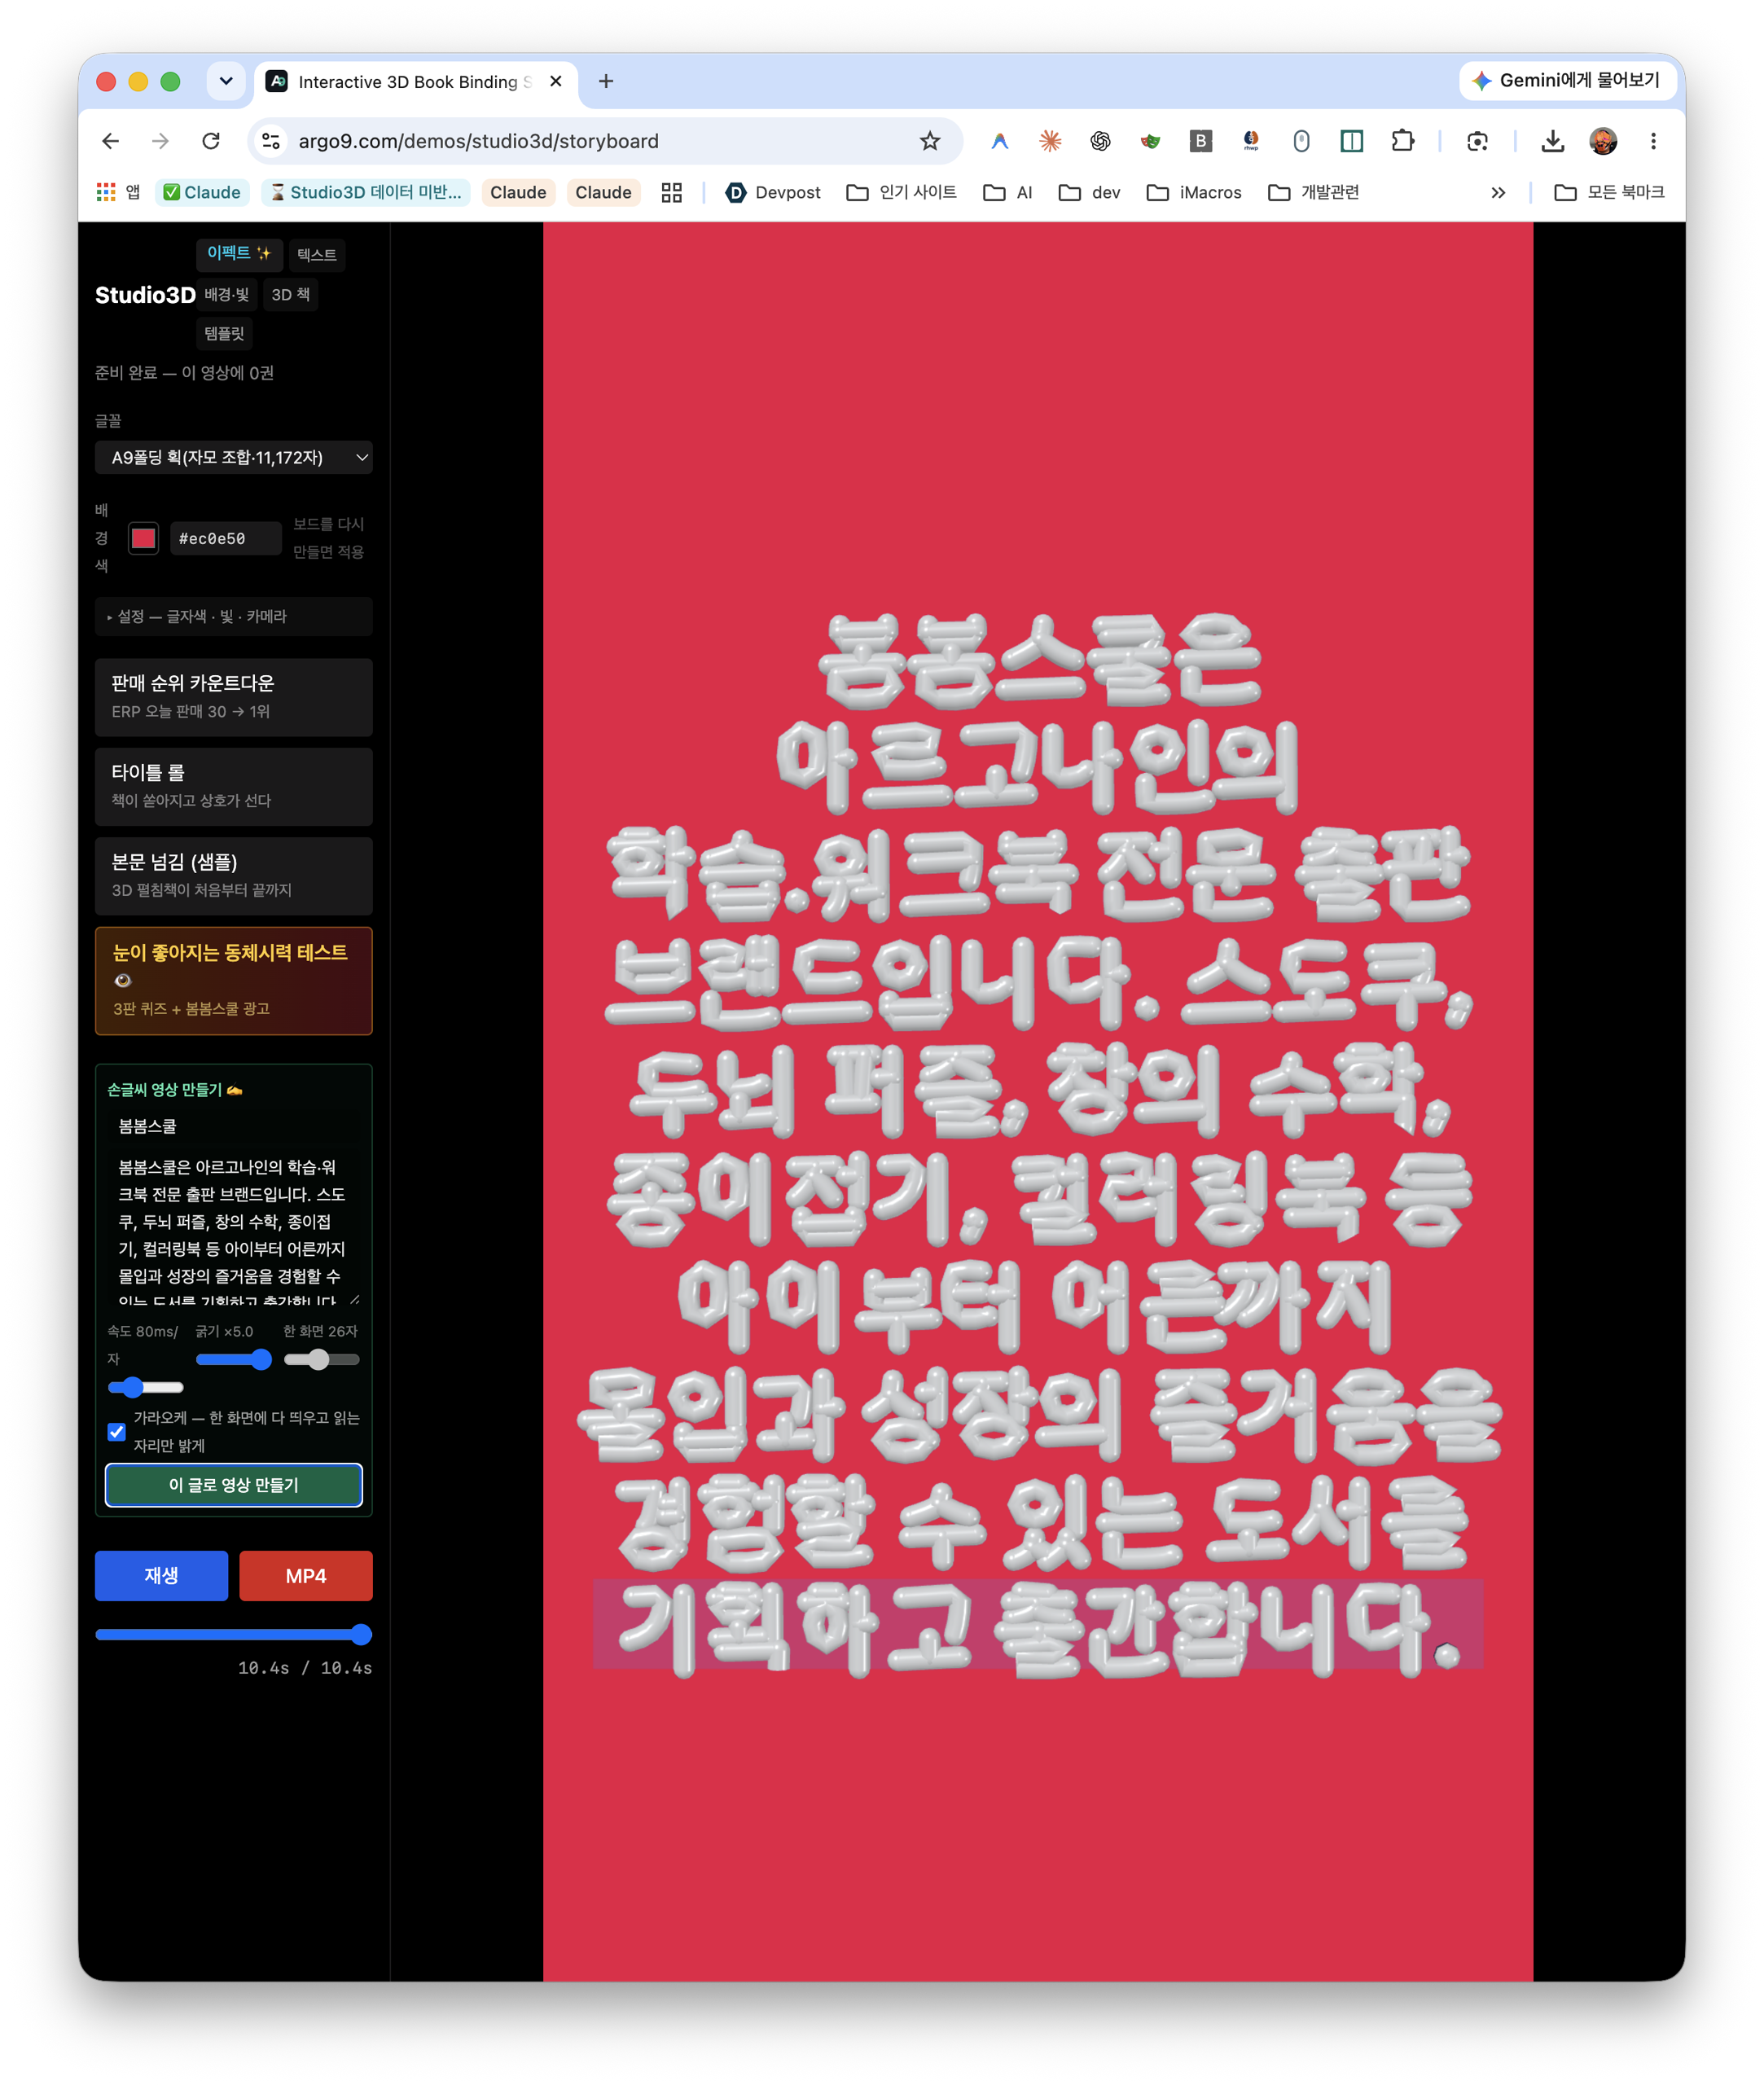Open the Studio3D 데이터 미반 bookmark

367,192
